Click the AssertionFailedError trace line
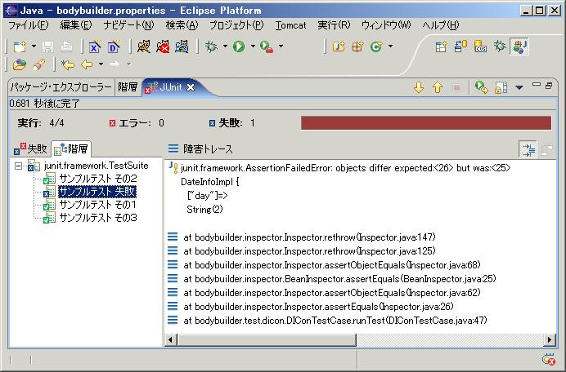Viewport: 566px width, 372px height. [345, 168]
